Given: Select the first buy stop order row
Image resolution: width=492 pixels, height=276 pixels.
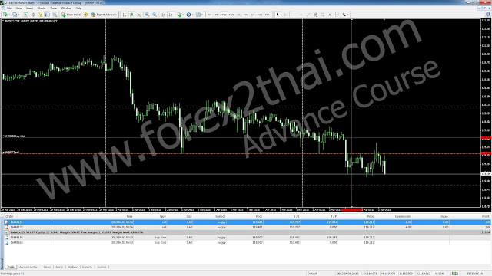Looking at the screenshot, I should (x=248, y=238).
